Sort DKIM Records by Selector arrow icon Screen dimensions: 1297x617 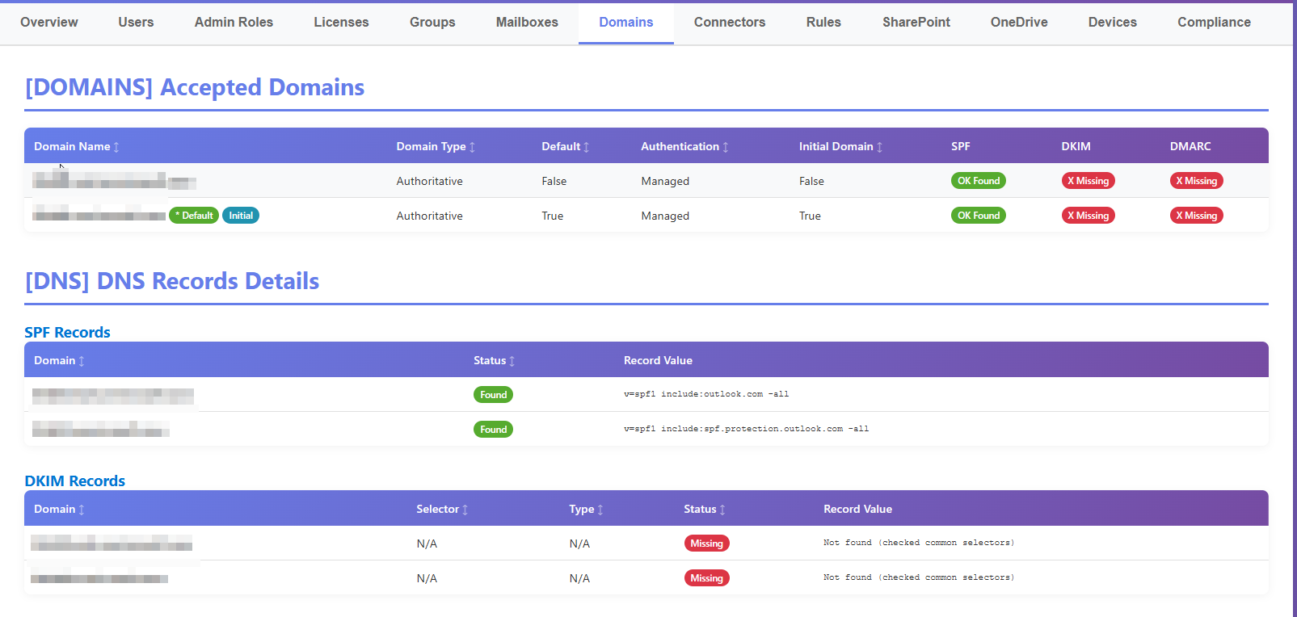[465, 510]
